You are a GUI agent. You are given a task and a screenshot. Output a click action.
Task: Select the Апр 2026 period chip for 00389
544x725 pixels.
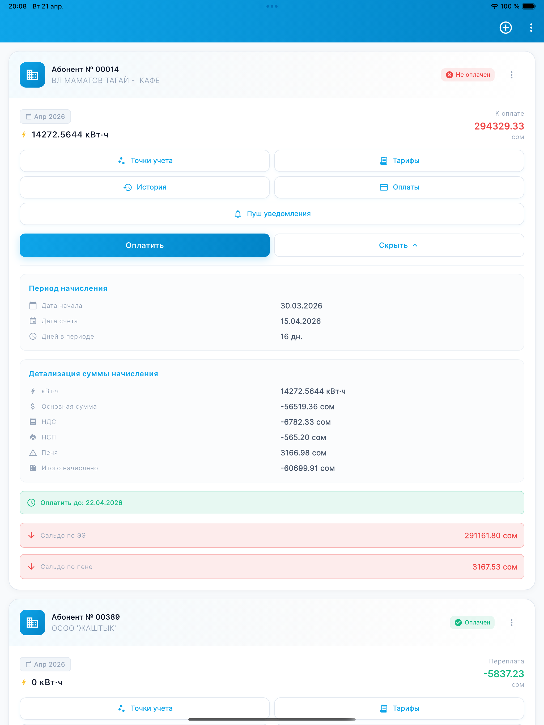click(x=45, y=664)
